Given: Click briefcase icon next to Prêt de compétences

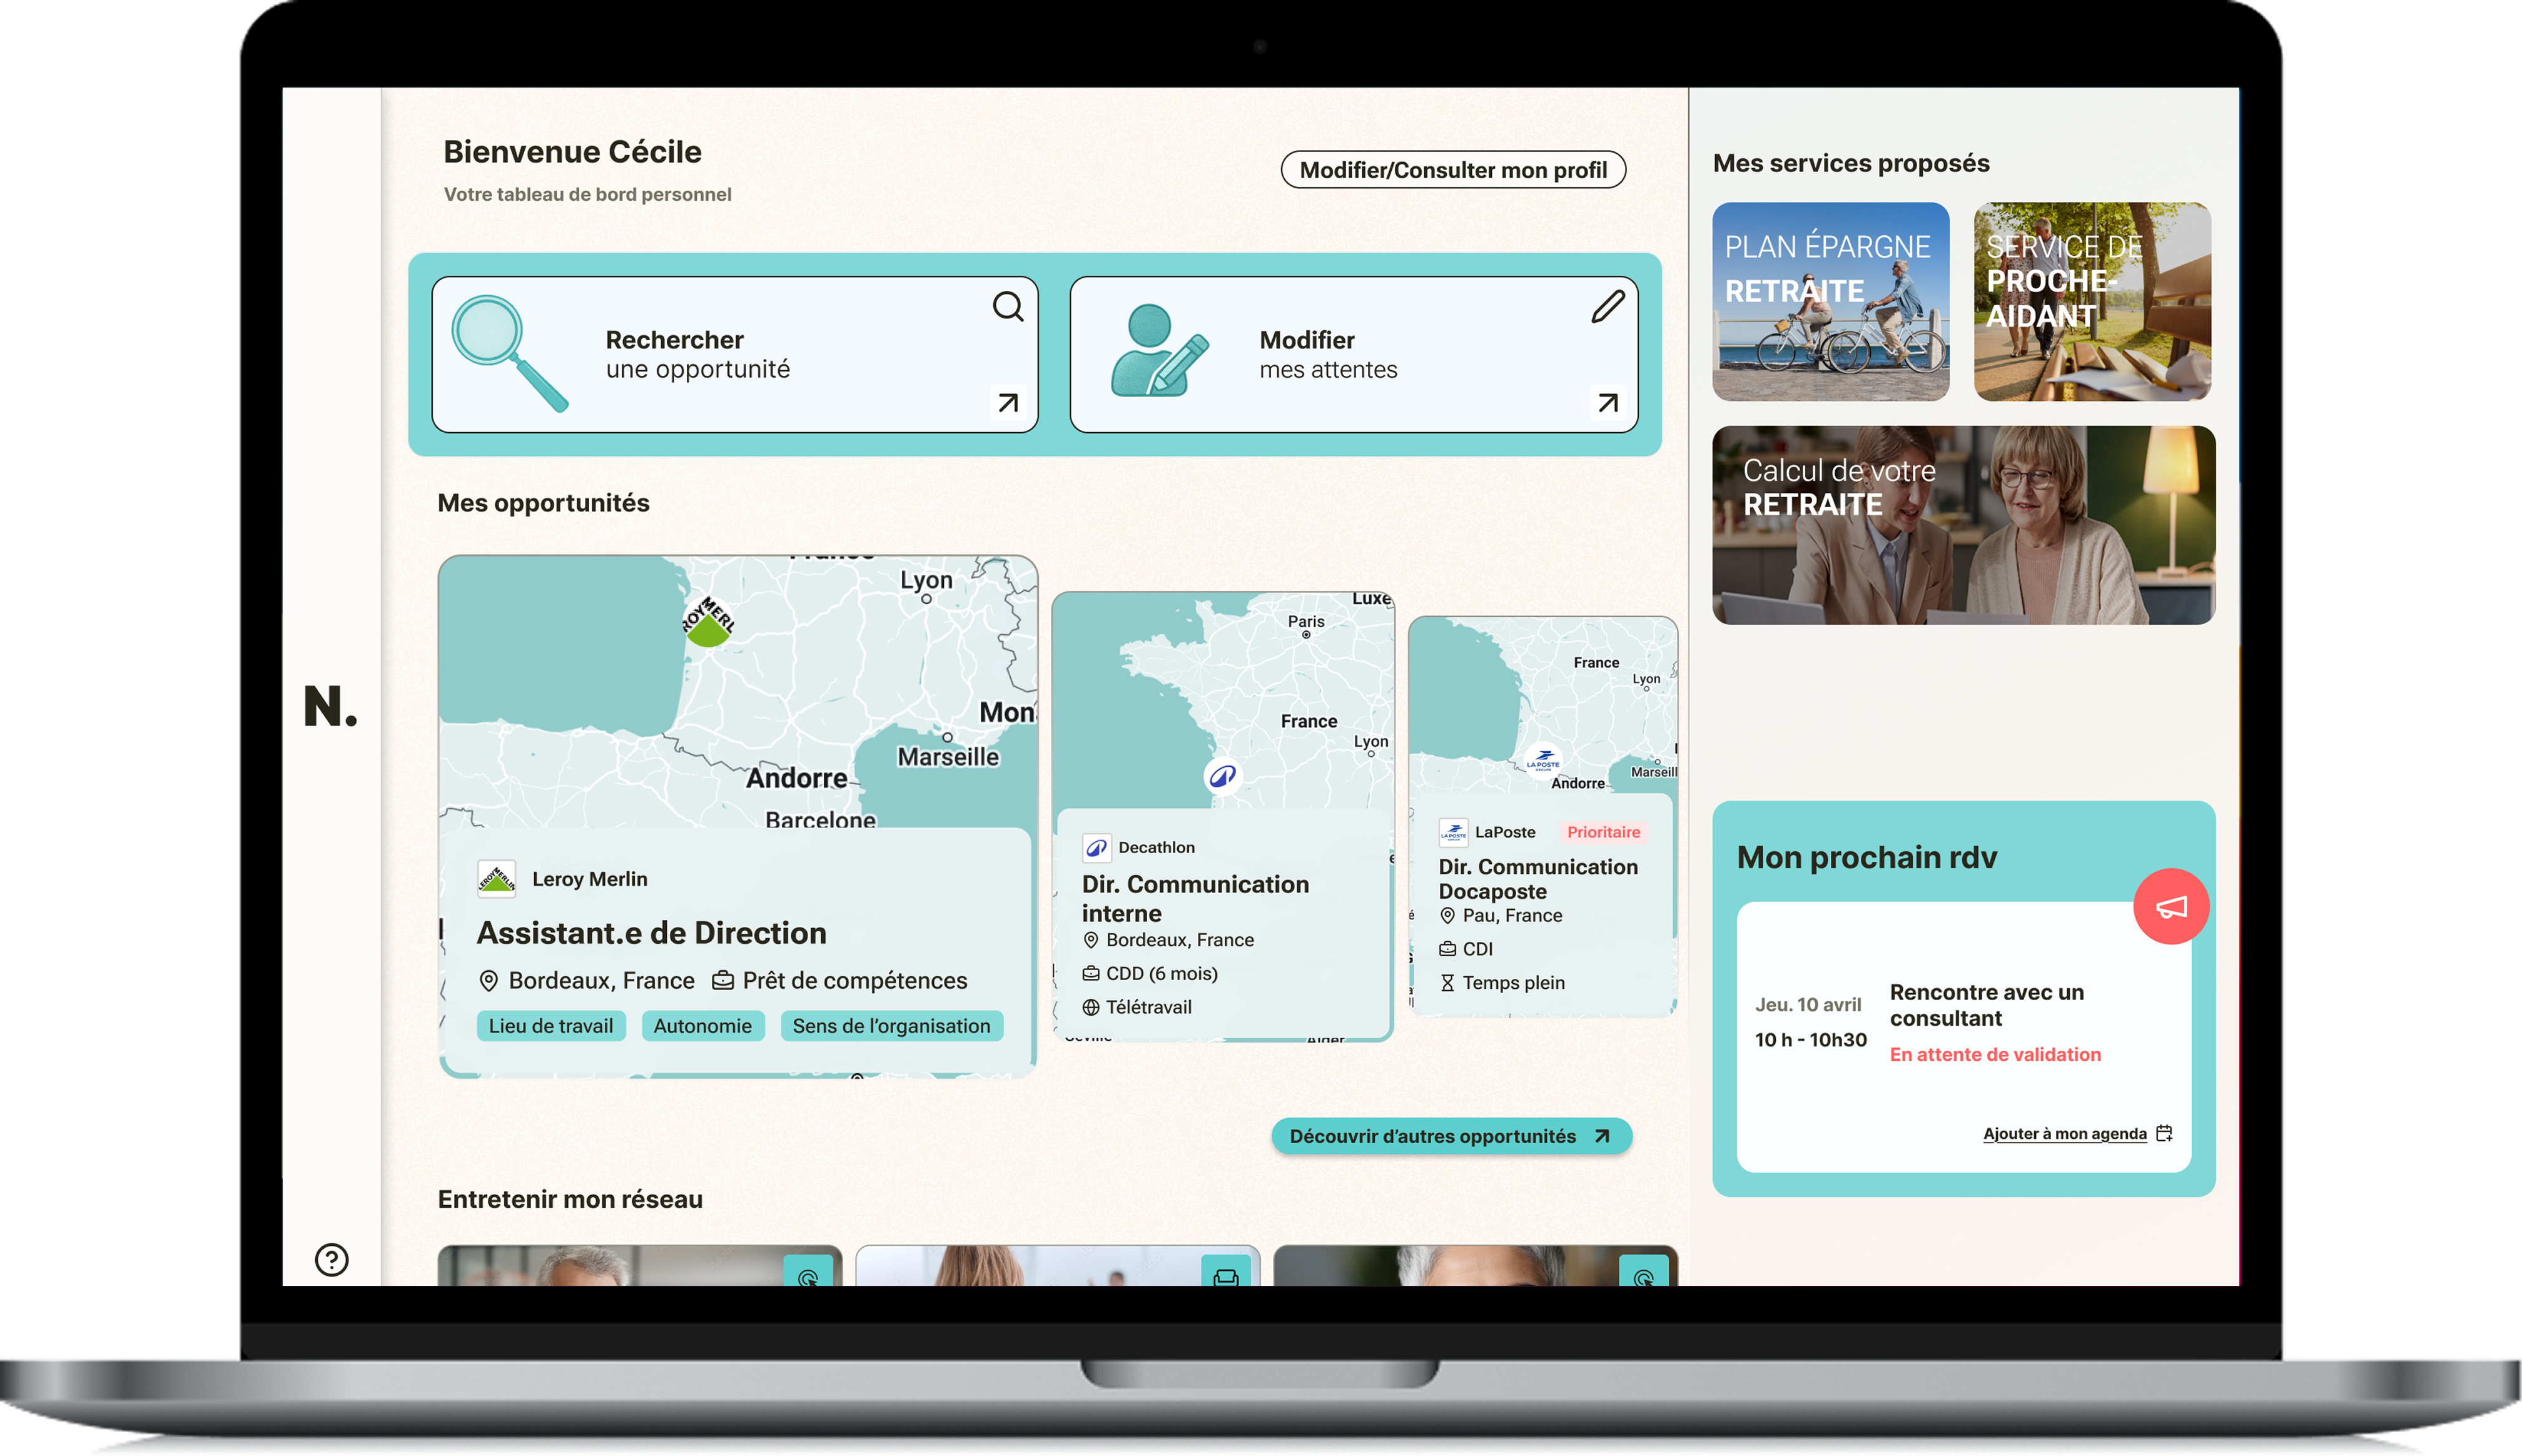Looking at the screenshot, I should click(x=722, y=980).
